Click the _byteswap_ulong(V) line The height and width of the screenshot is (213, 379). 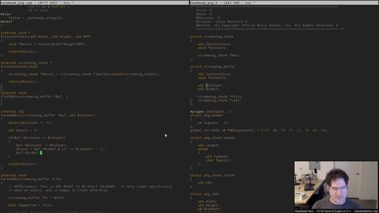tap(36, 18)
